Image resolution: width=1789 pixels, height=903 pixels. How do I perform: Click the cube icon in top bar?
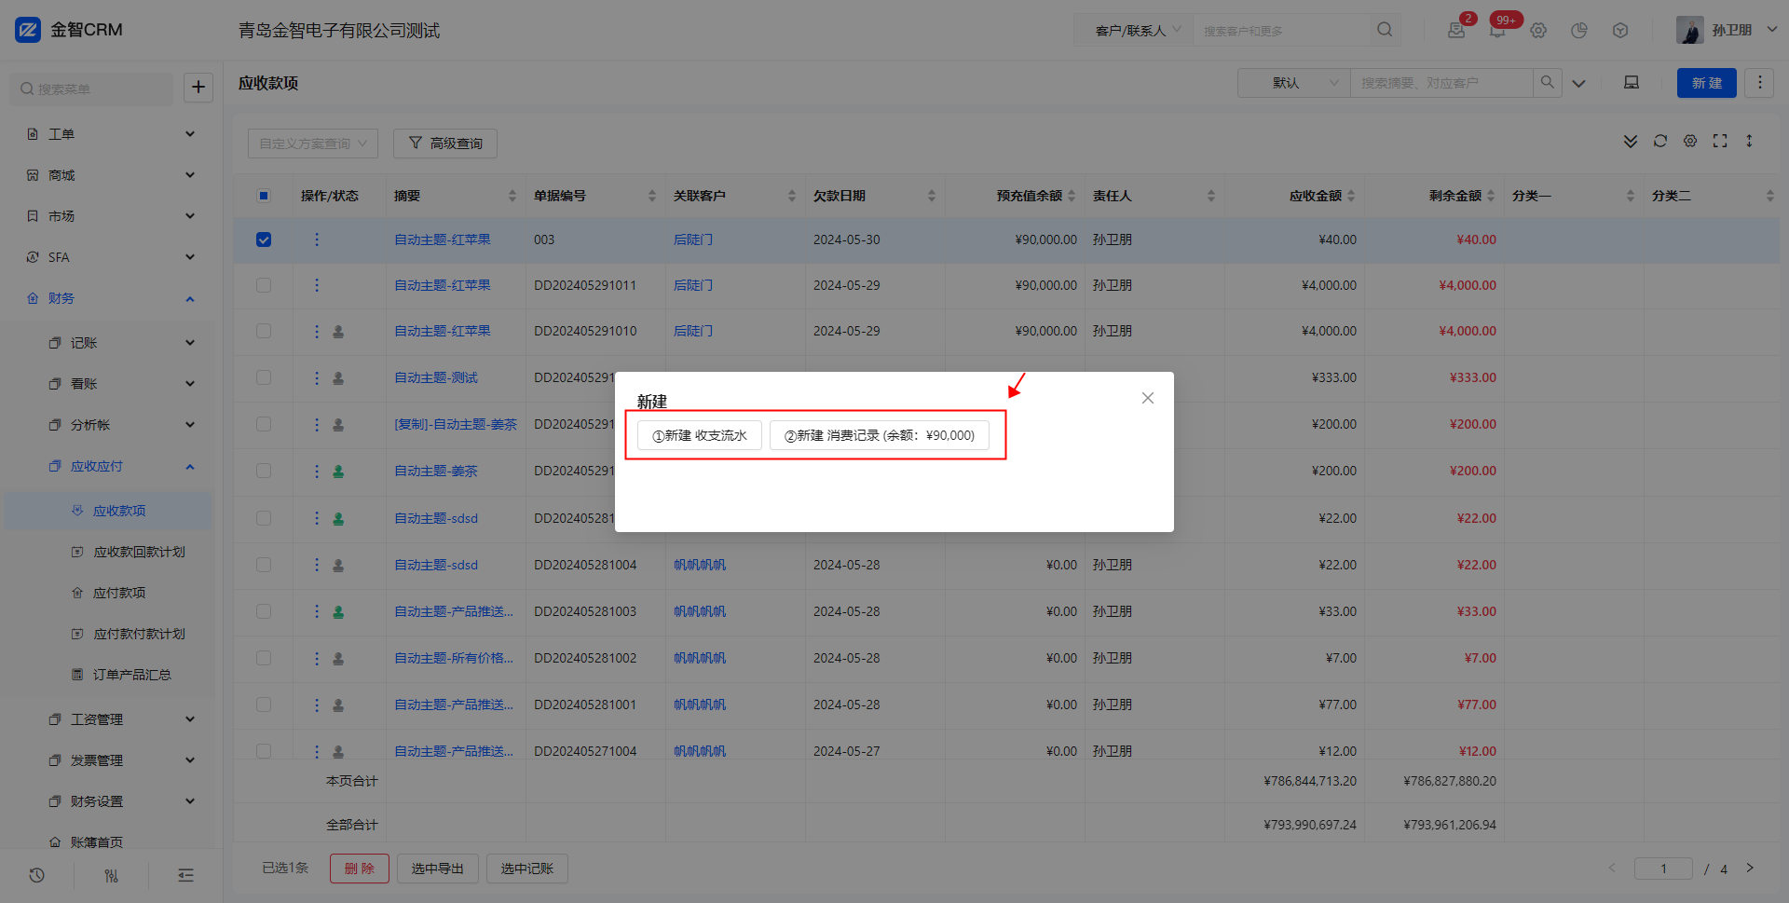1620,30
